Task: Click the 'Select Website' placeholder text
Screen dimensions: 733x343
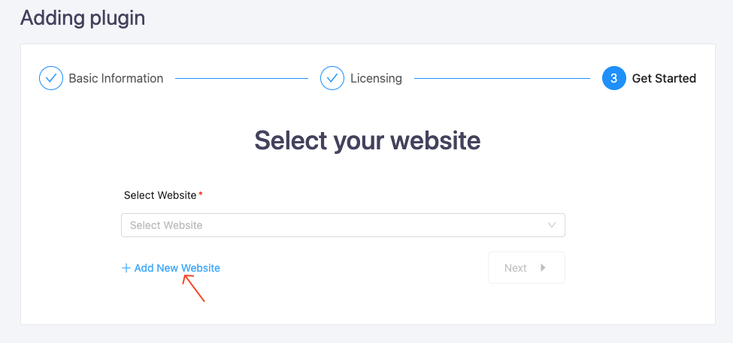Action: point(166,225)
